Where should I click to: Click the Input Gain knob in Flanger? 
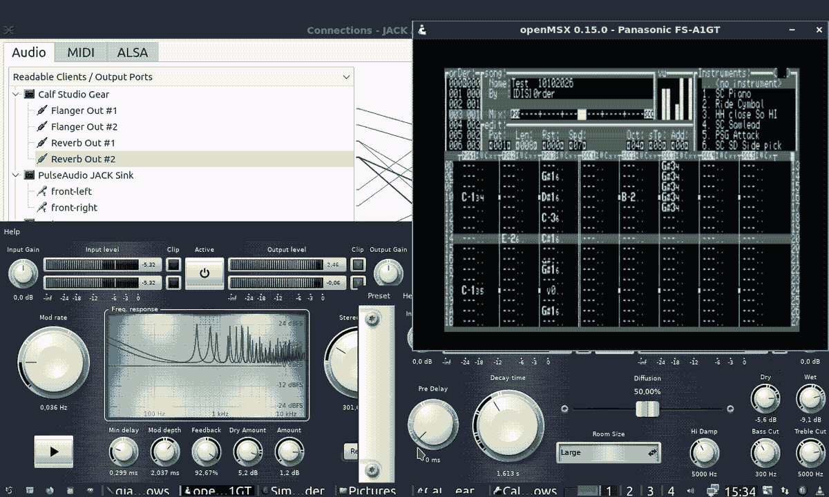tap(23, 274)
